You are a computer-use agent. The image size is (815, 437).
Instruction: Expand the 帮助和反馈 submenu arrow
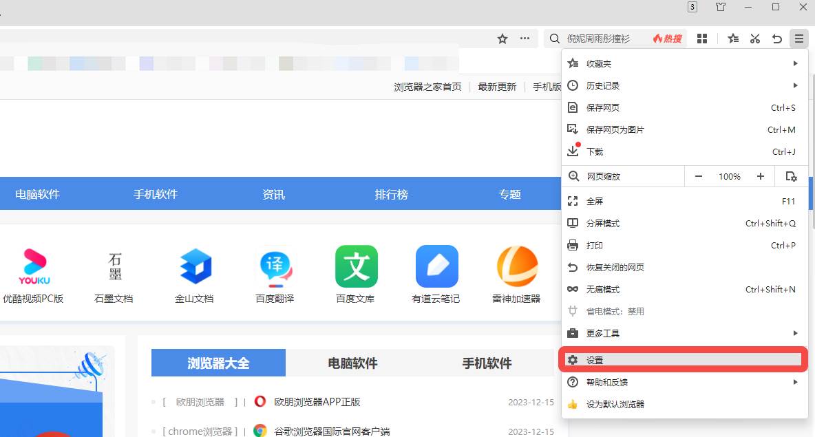(x=795, y=382)
